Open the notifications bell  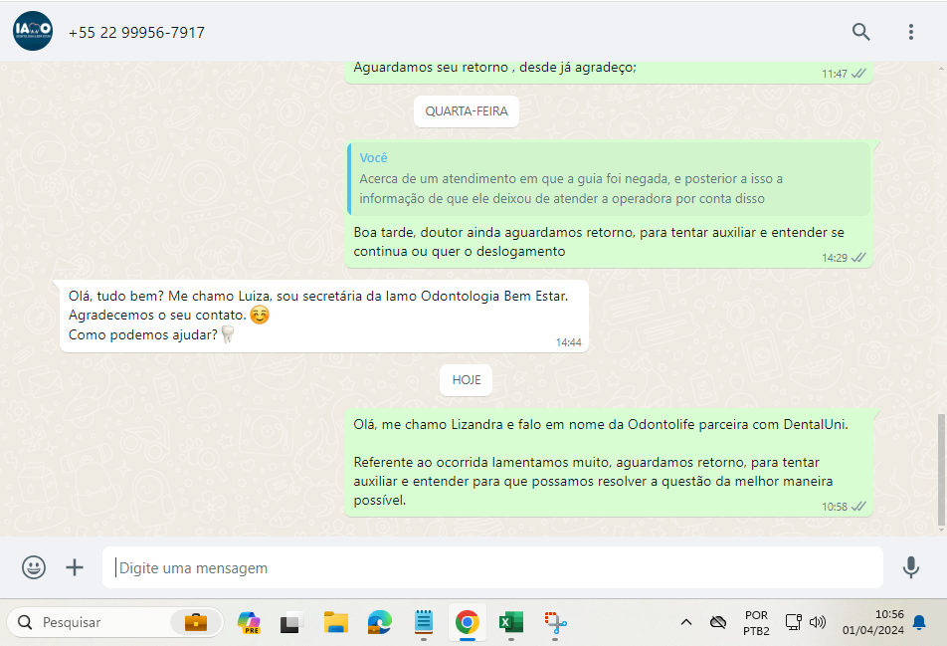click(x=919, y=622)
